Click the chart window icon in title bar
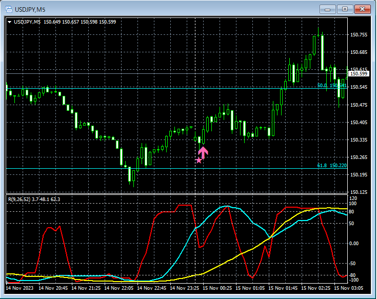377x299 pixels. coord(9,9)
